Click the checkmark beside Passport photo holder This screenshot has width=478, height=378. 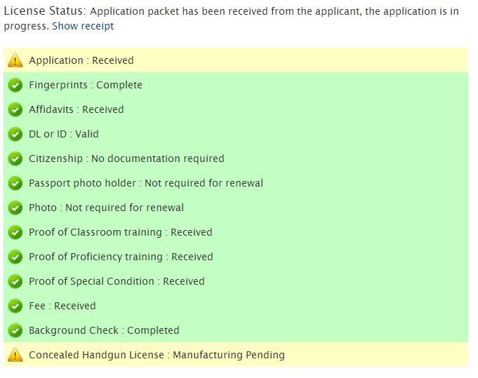15,183
